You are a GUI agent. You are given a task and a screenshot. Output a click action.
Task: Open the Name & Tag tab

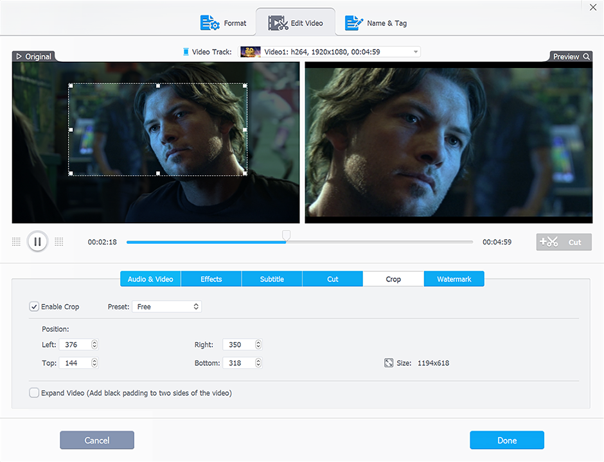[x=376, y=23]
